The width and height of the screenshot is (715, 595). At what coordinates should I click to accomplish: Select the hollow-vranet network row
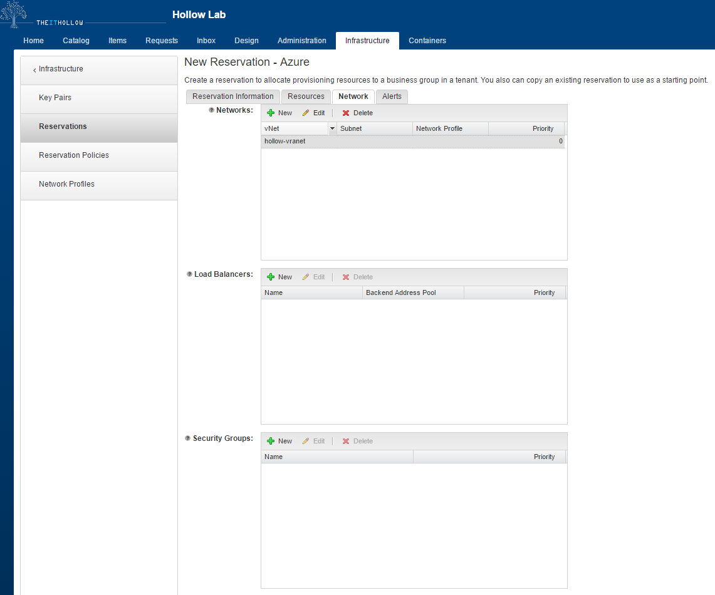pyautogui.click(x=376, y=142)
